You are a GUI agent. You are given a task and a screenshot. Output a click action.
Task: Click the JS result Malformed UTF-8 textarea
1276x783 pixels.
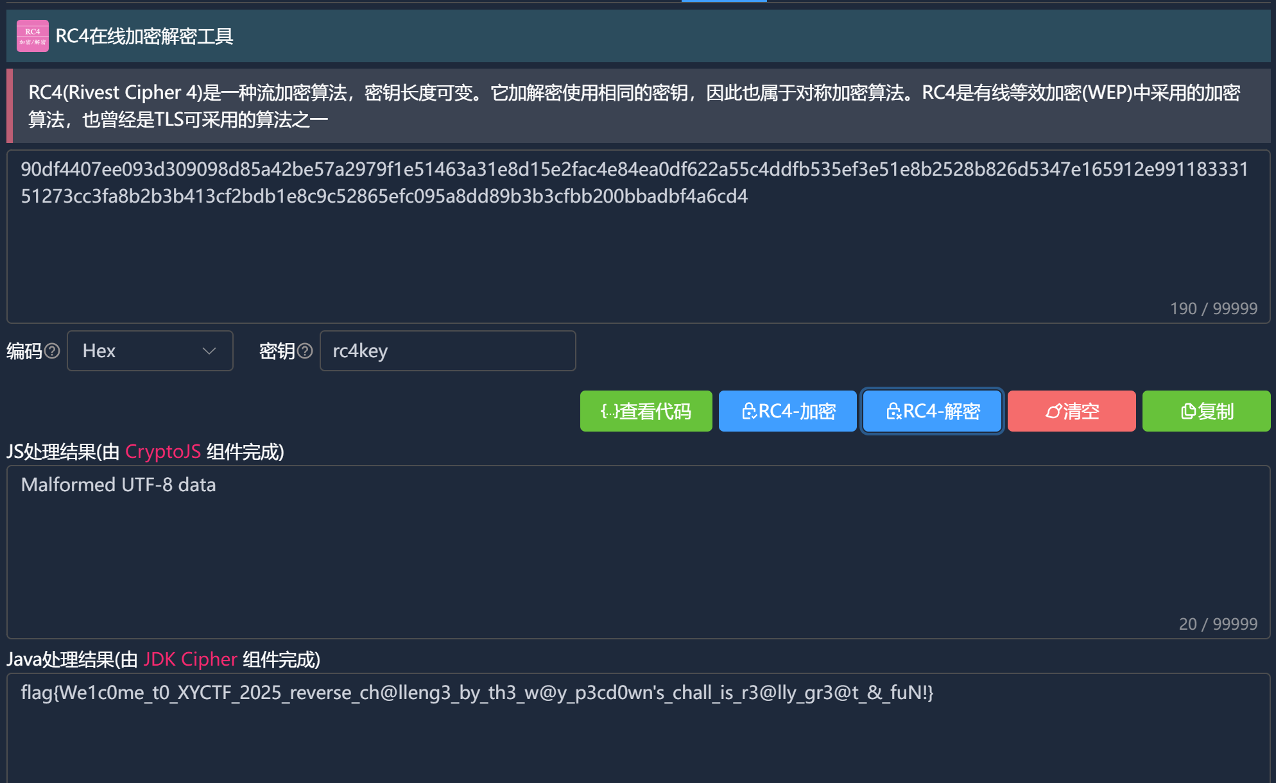638,551
